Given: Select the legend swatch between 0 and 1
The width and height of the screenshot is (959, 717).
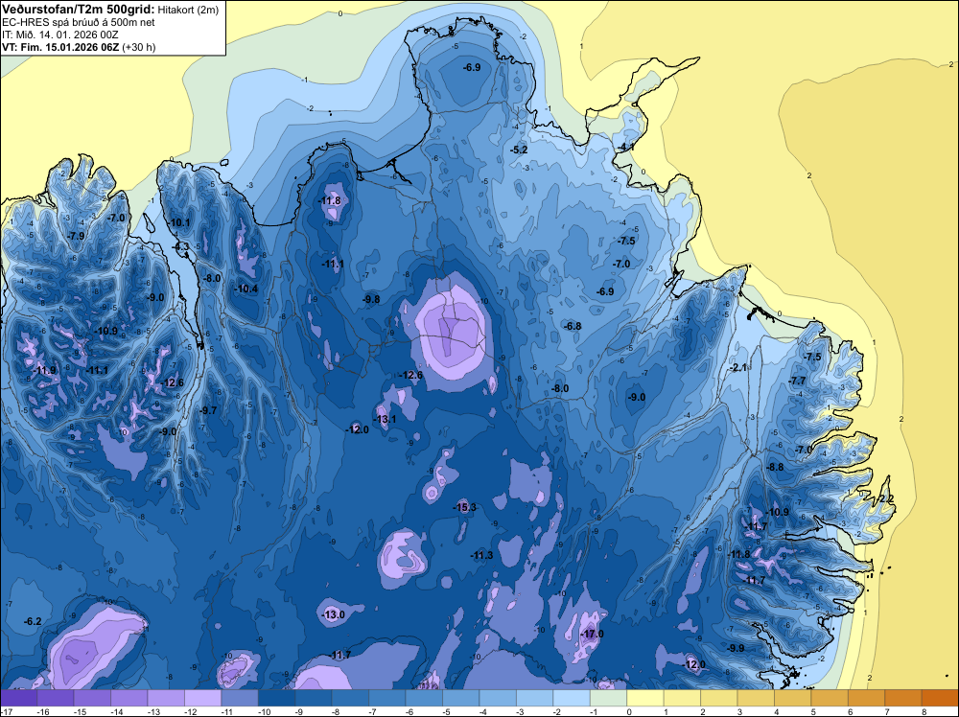Looking at the screenshot, I should [x=645, y=698].
